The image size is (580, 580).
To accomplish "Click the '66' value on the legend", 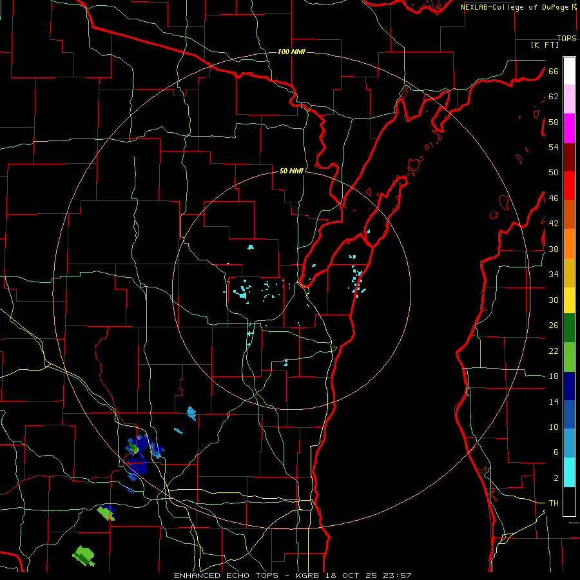I will [x=554, y=71].
